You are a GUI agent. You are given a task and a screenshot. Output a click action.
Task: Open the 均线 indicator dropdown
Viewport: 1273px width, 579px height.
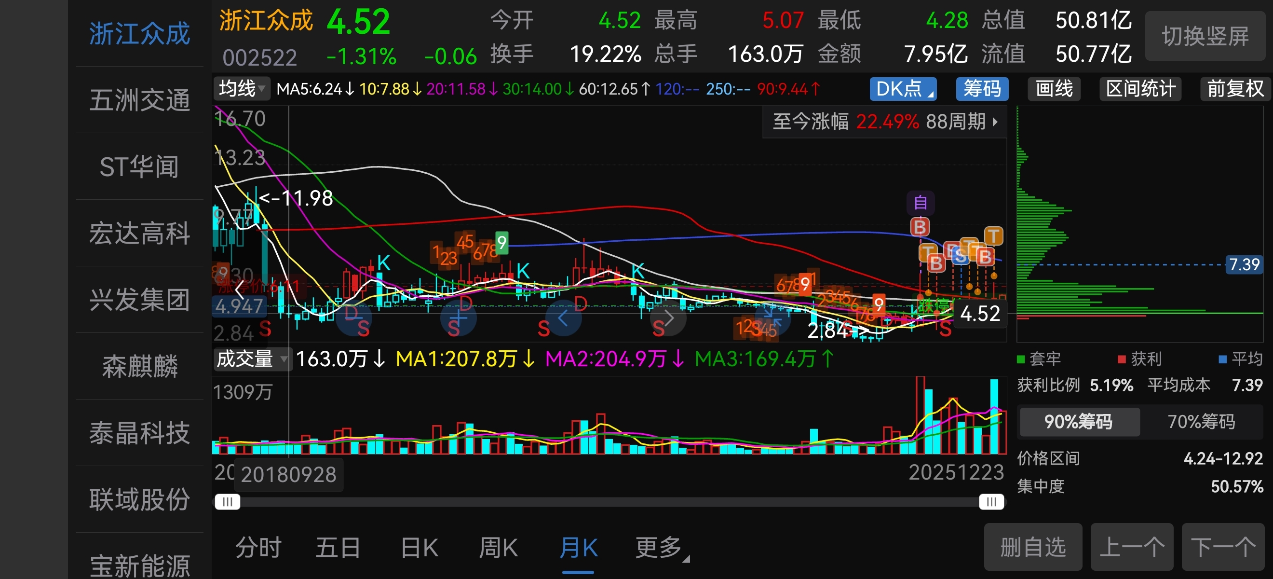click(242, 89)
